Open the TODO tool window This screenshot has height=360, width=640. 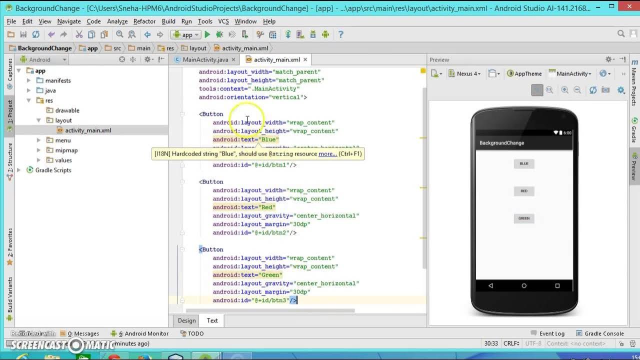191,333
